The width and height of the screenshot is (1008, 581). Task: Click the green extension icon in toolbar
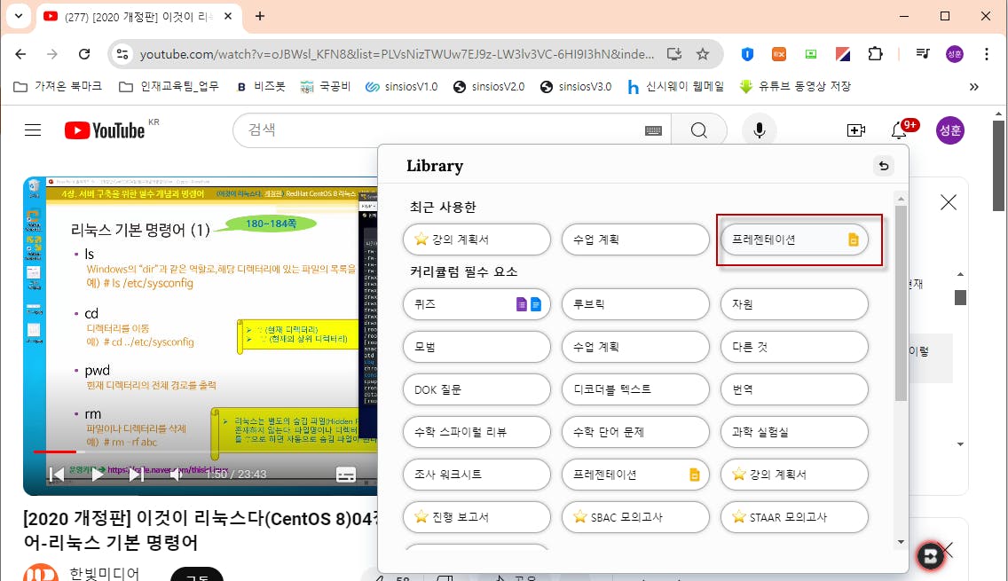811,54
